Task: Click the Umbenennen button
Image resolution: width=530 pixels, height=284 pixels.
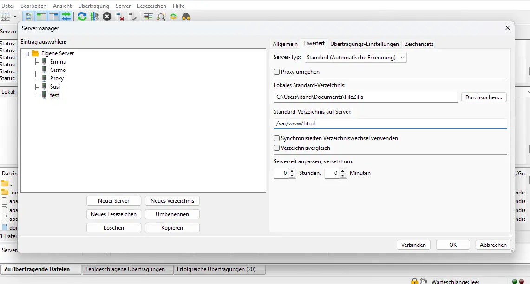Action: pyautogui.click(x=172, y=214)
